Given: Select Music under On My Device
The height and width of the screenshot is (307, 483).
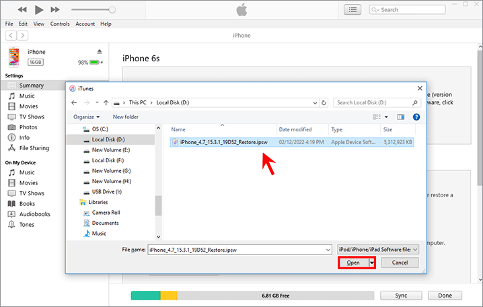Looking at the screenshot, I should click(x=27, y=172).
